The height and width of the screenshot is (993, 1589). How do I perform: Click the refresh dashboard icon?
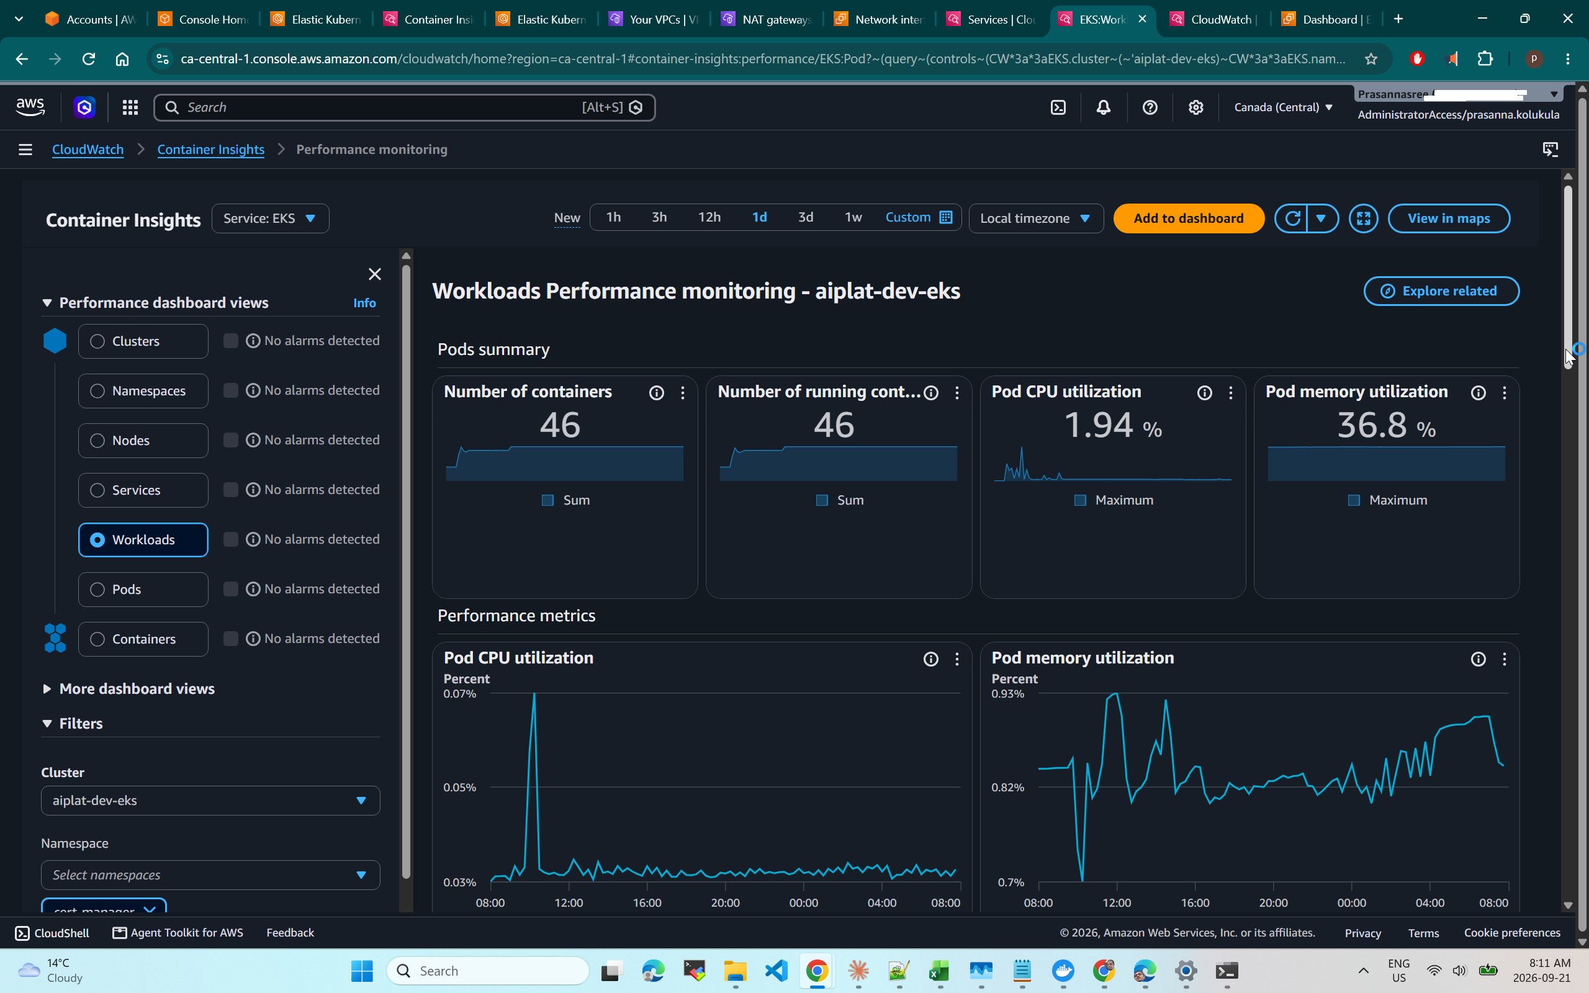[1292, 218]
